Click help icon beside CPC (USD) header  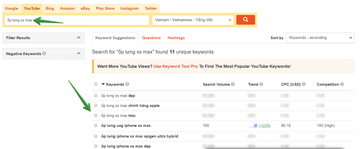[304, 84]
